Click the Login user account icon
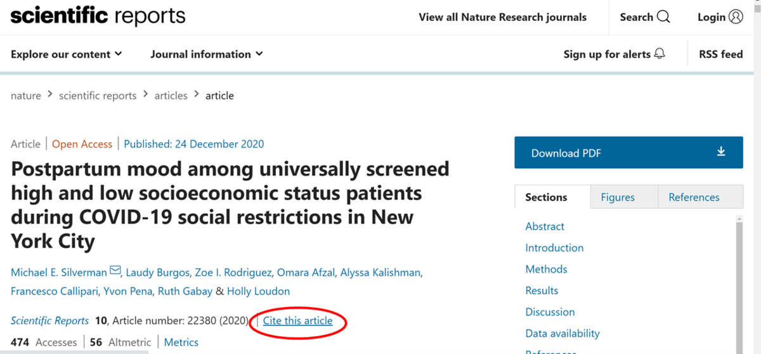 point(736,17)
